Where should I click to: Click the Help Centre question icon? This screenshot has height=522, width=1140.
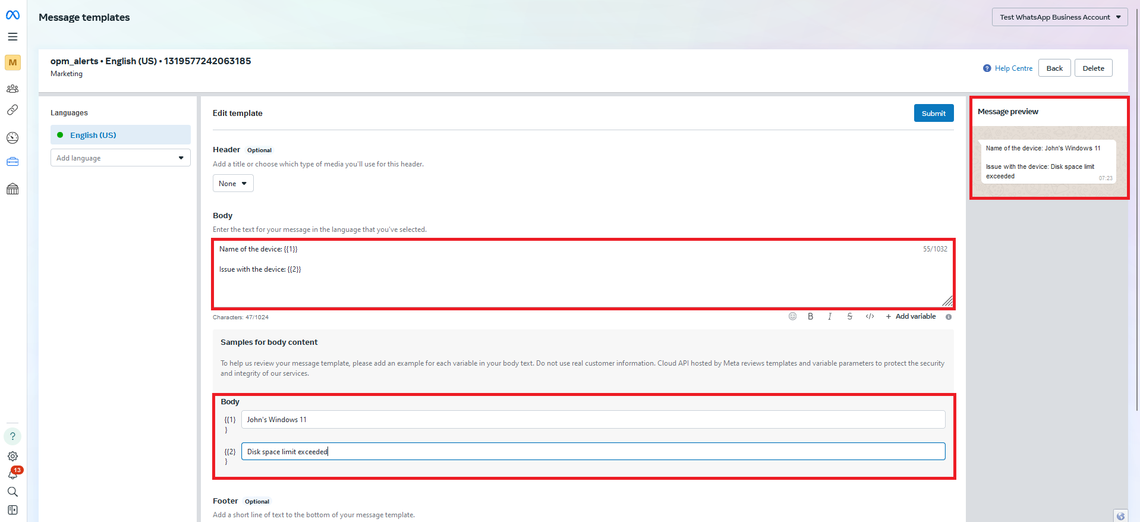[x=987, y=68]
